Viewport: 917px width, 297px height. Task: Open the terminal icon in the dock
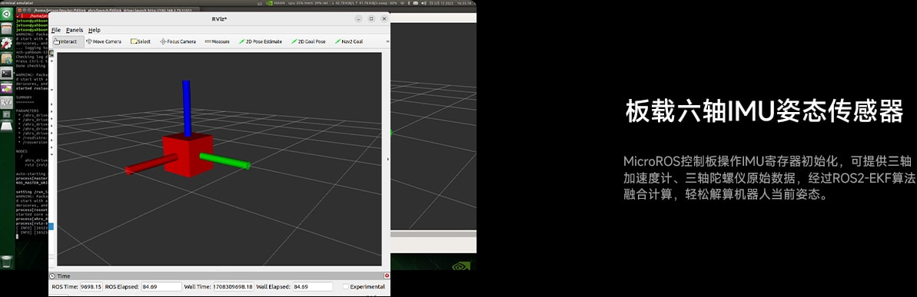(6, 73)
